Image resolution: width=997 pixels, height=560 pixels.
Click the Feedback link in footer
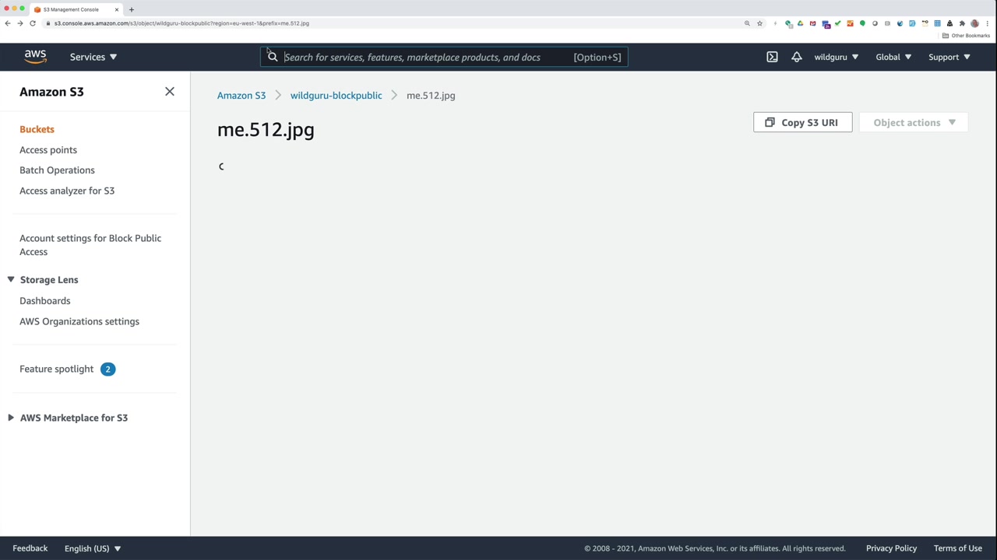30,548
